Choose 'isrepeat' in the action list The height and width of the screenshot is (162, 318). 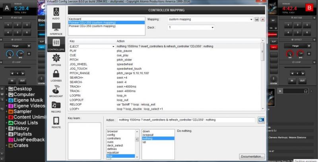click(147, 135)
